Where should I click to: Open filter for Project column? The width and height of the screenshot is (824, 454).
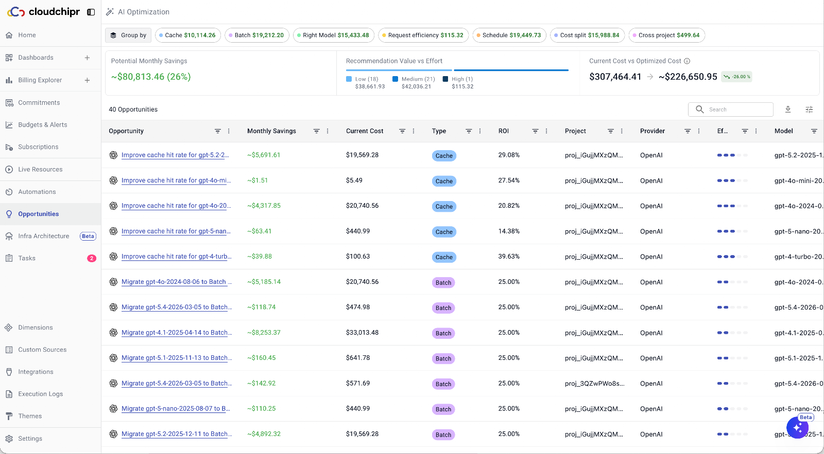610,131
